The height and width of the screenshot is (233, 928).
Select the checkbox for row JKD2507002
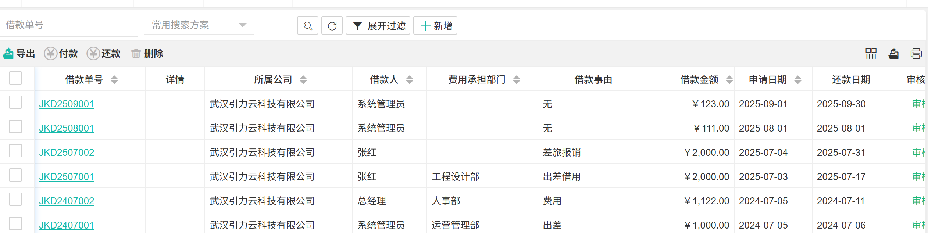[x=15, y=151]
